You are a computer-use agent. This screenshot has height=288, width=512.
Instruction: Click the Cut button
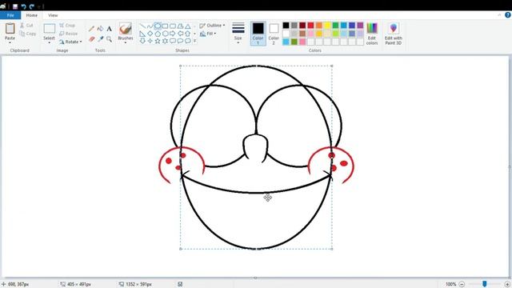tap(26, 25)
